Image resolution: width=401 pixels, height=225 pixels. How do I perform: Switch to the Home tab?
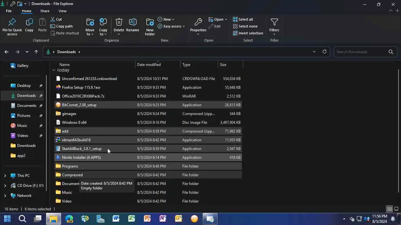click(x=26, y=11)
